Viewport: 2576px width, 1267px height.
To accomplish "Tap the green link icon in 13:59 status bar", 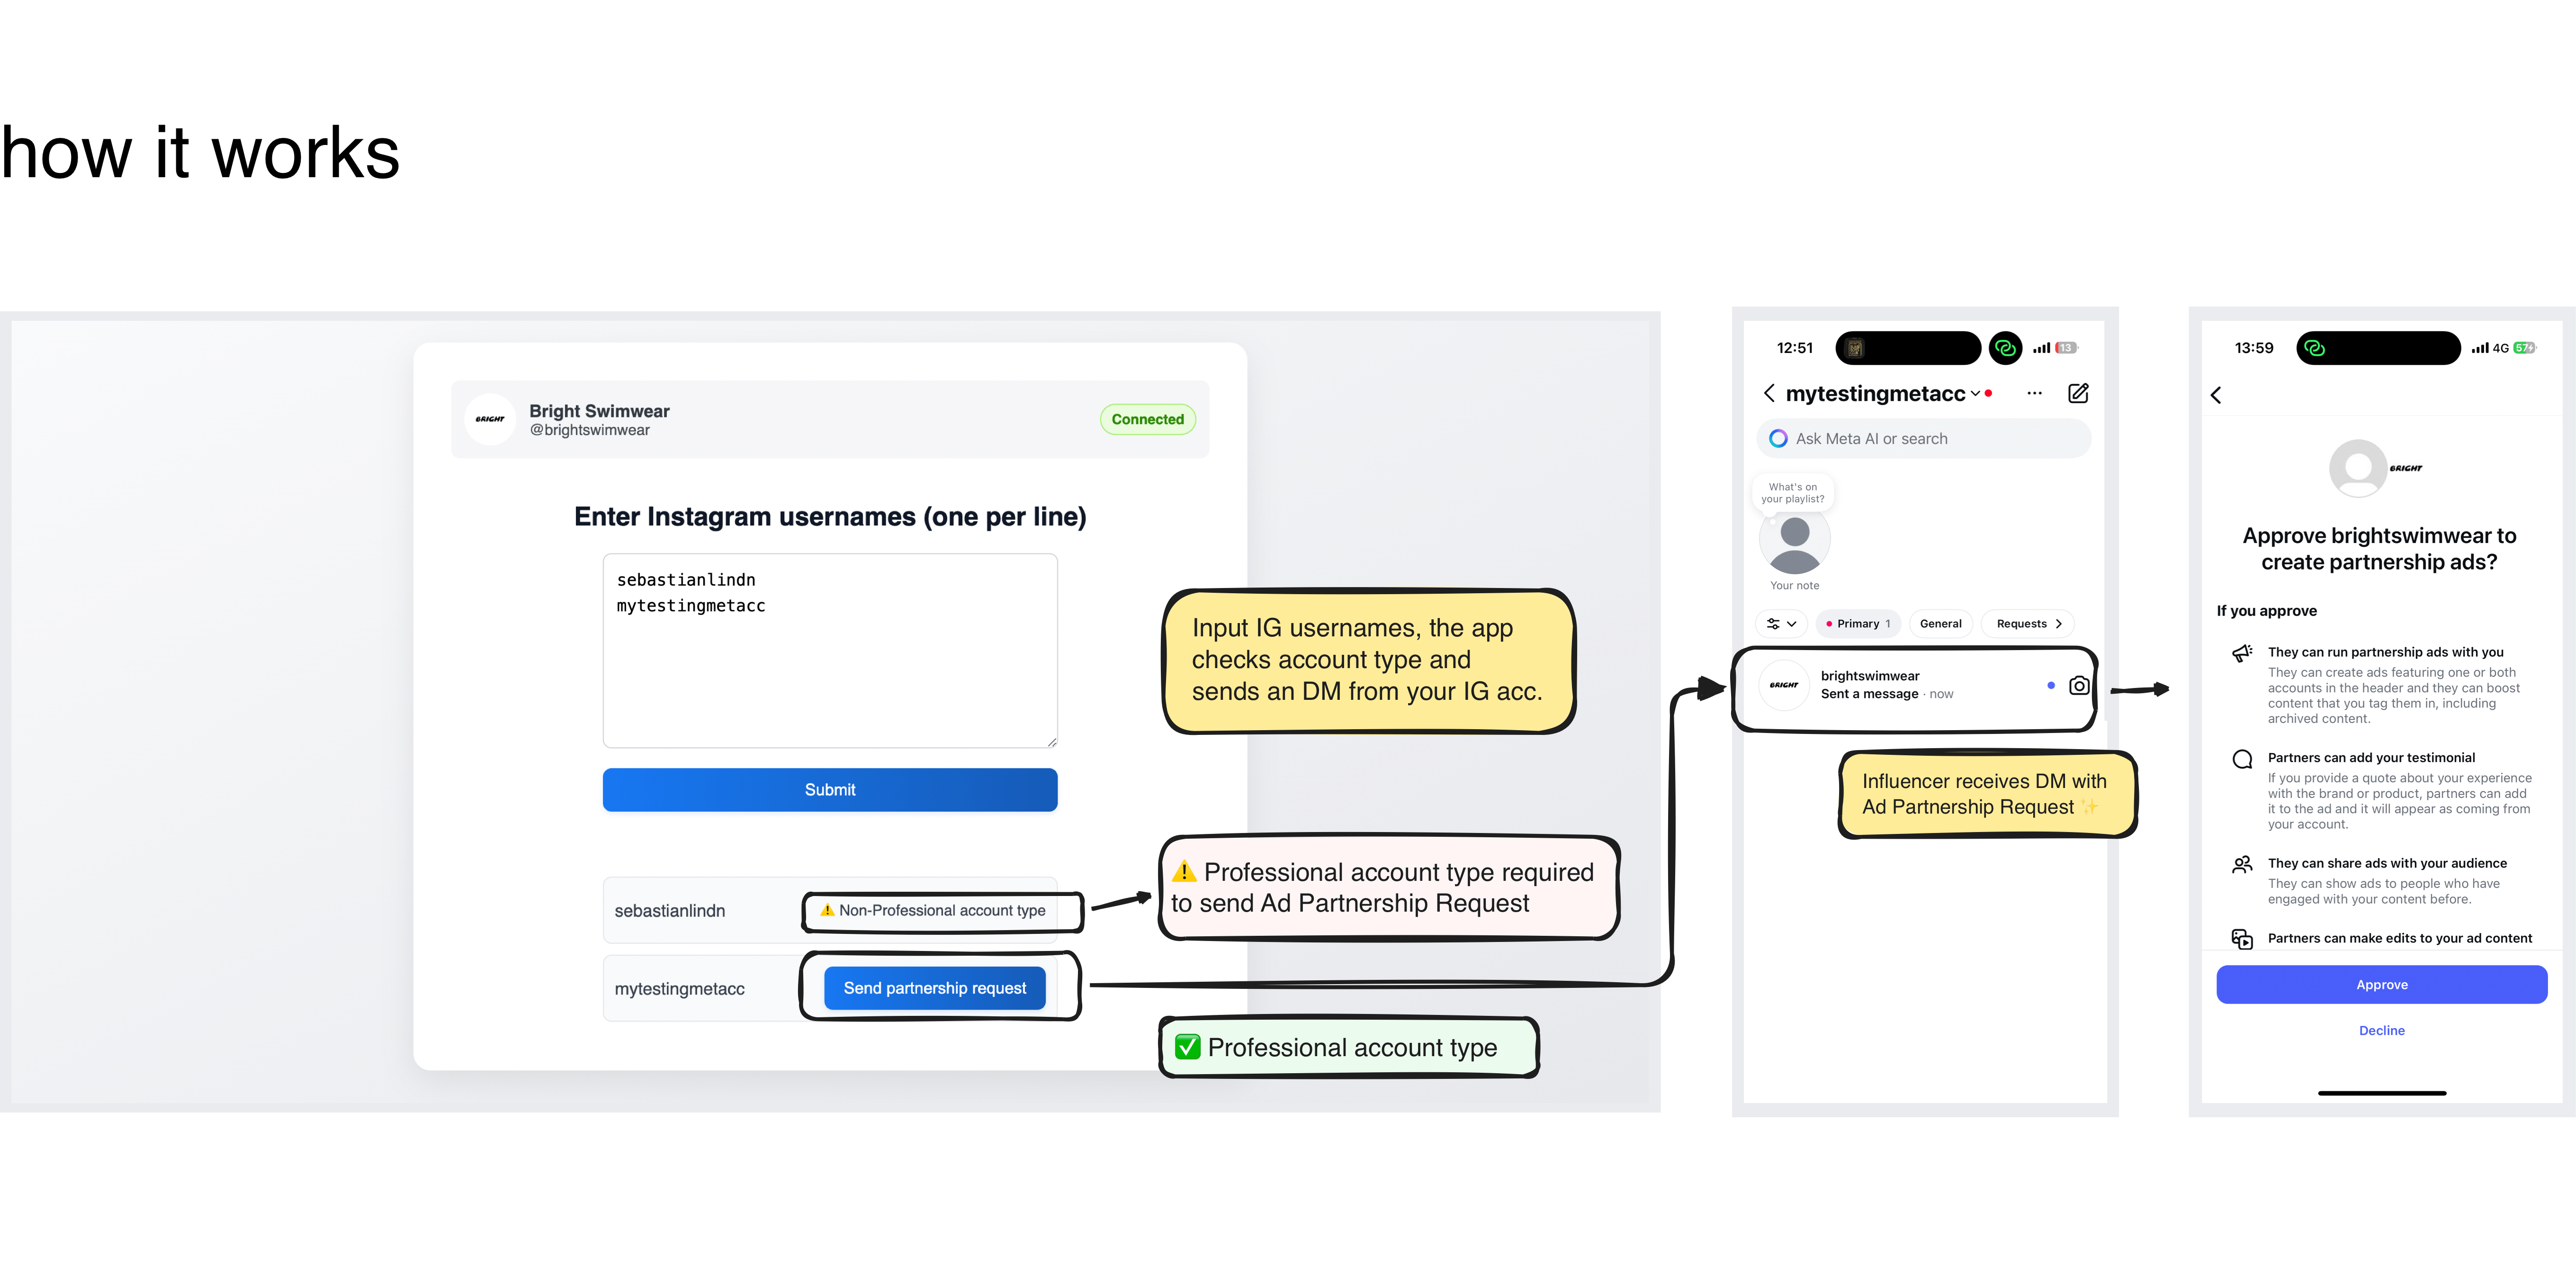I will coord(2314,348).
